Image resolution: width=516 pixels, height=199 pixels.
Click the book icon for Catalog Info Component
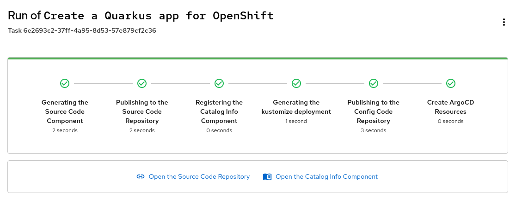(x=267, y=177)
